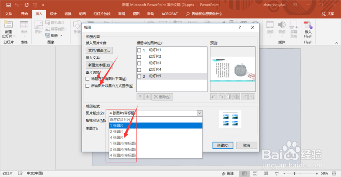Click the slide preview thumbnail in dialog
Image resolution: width=341 pixels, height=177 pixels.
pos(233,69)
